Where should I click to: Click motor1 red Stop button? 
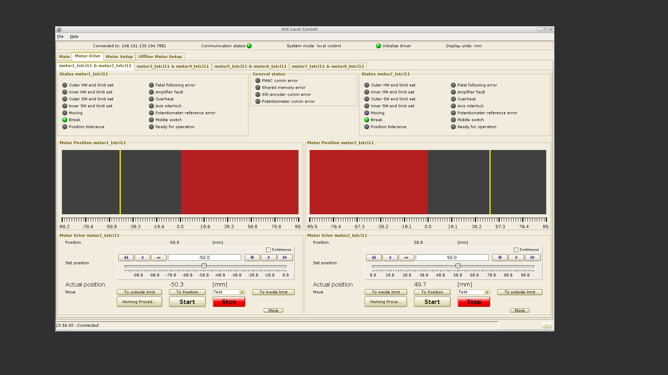(229, 302)
